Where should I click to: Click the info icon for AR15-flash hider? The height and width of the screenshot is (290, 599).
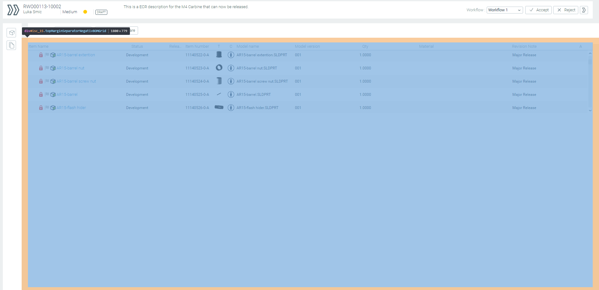click(x=231, y=108)
